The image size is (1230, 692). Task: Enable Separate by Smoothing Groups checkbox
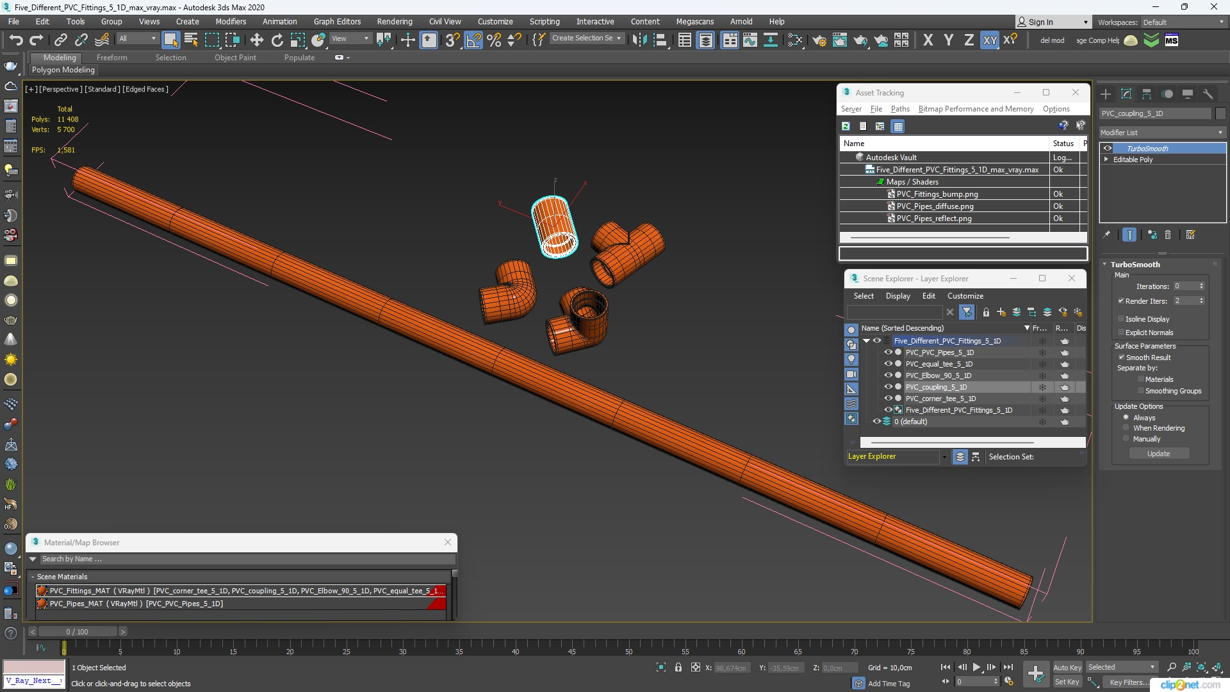click(1140, 390)
